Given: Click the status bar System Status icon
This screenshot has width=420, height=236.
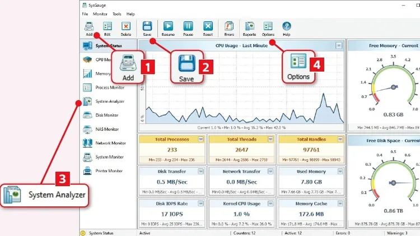Looking at the screenshot, I should point(83,233).
